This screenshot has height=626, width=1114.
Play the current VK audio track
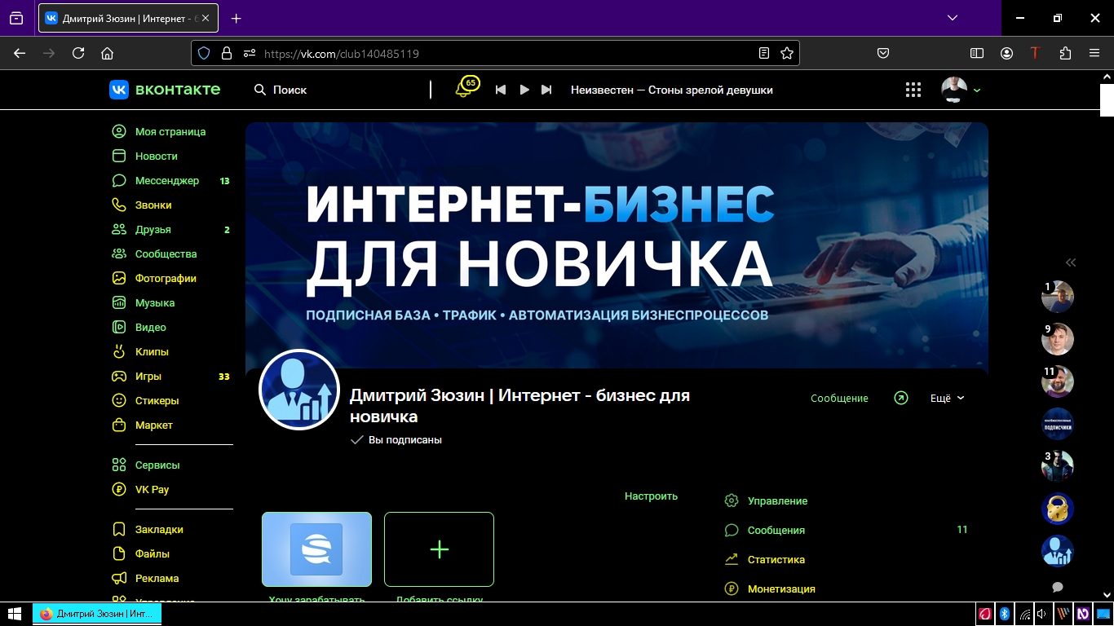point(524,90)
